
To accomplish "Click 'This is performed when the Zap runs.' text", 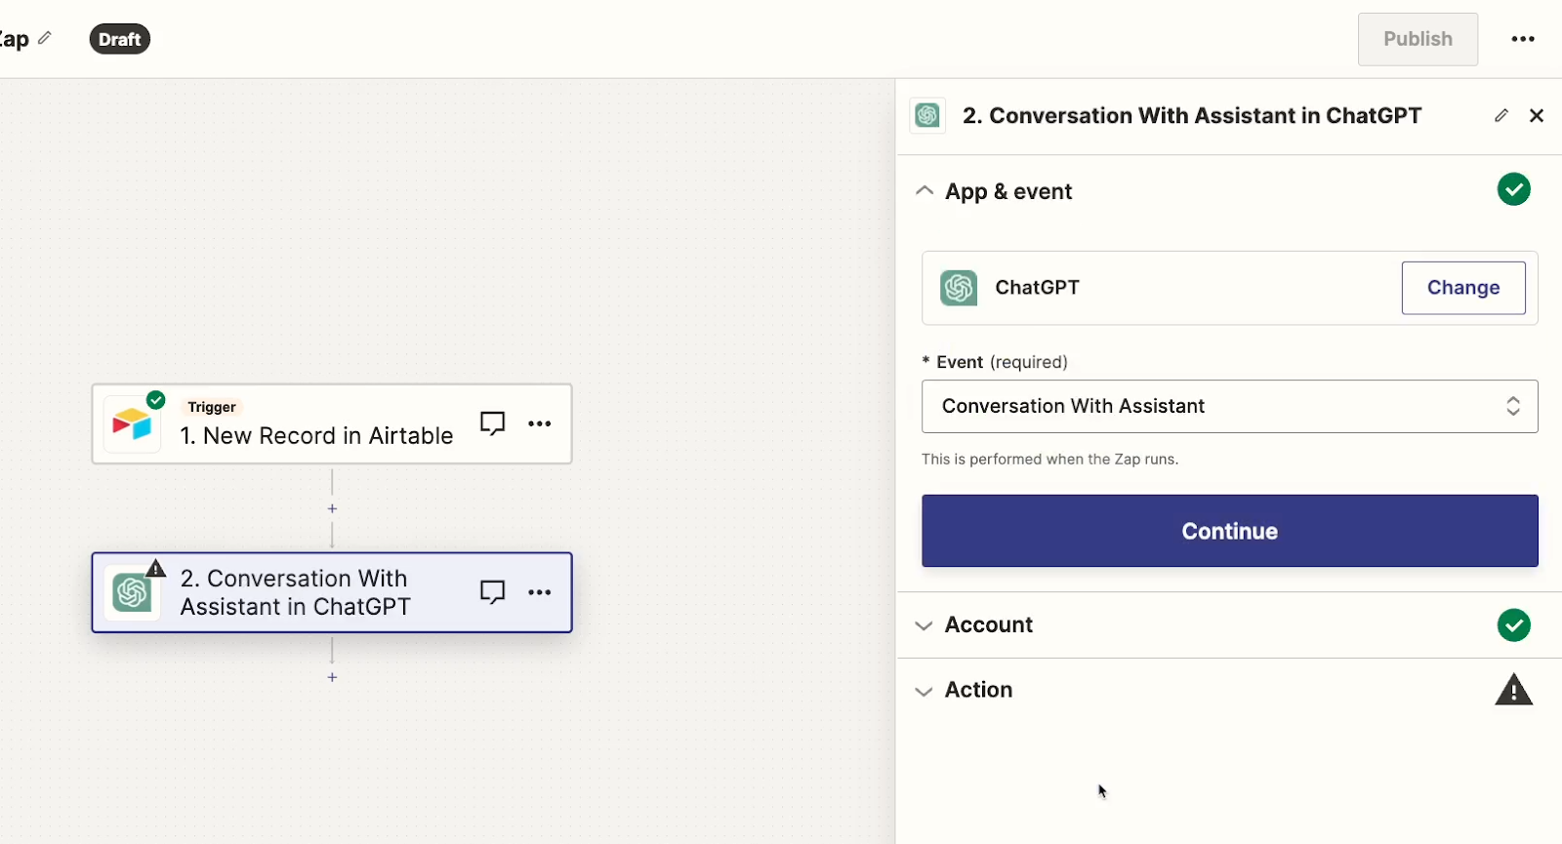I will (1049, 460).
